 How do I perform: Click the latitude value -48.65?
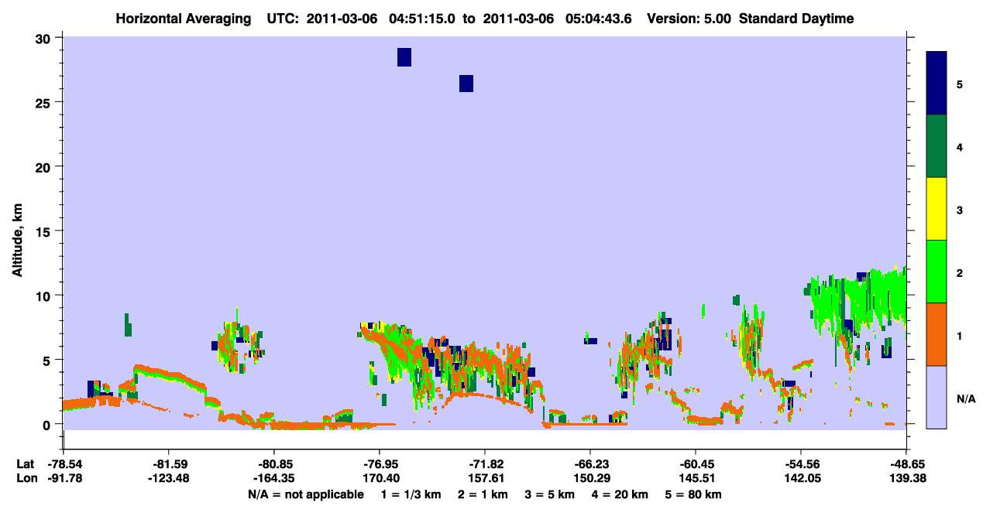[x=906, y=464]
